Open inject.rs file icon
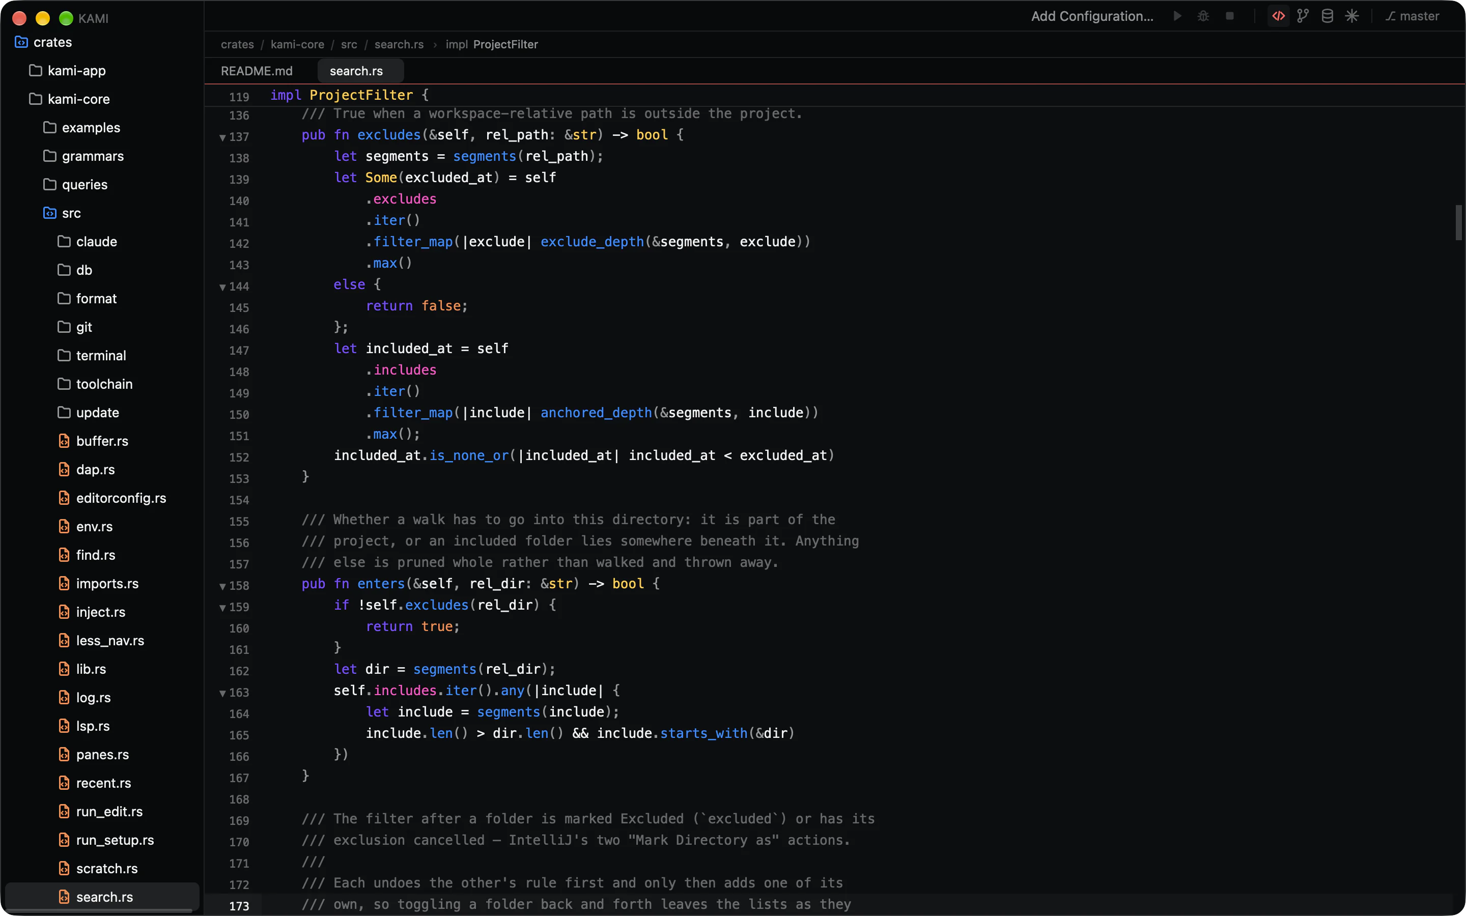Viewport: 1466px width, 916px height. (x=64, y=612)
